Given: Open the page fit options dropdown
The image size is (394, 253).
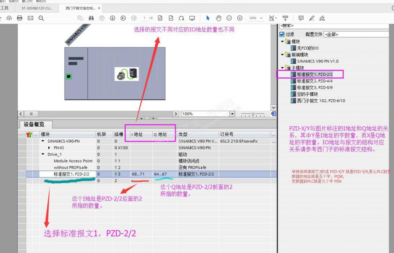Looking at the screenshot, I should (273, 18).
